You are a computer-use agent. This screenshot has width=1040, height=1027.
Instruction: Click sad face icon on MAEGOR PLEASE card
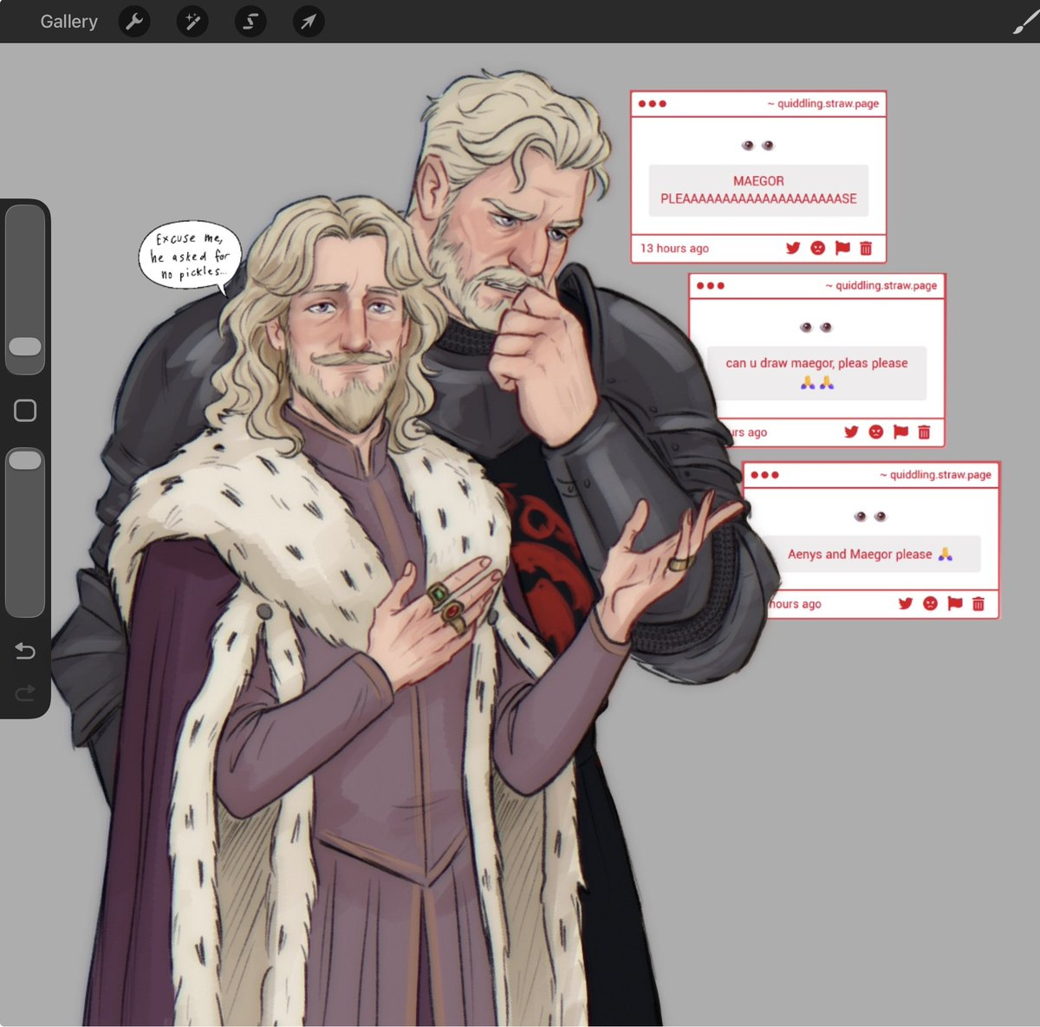817,248
